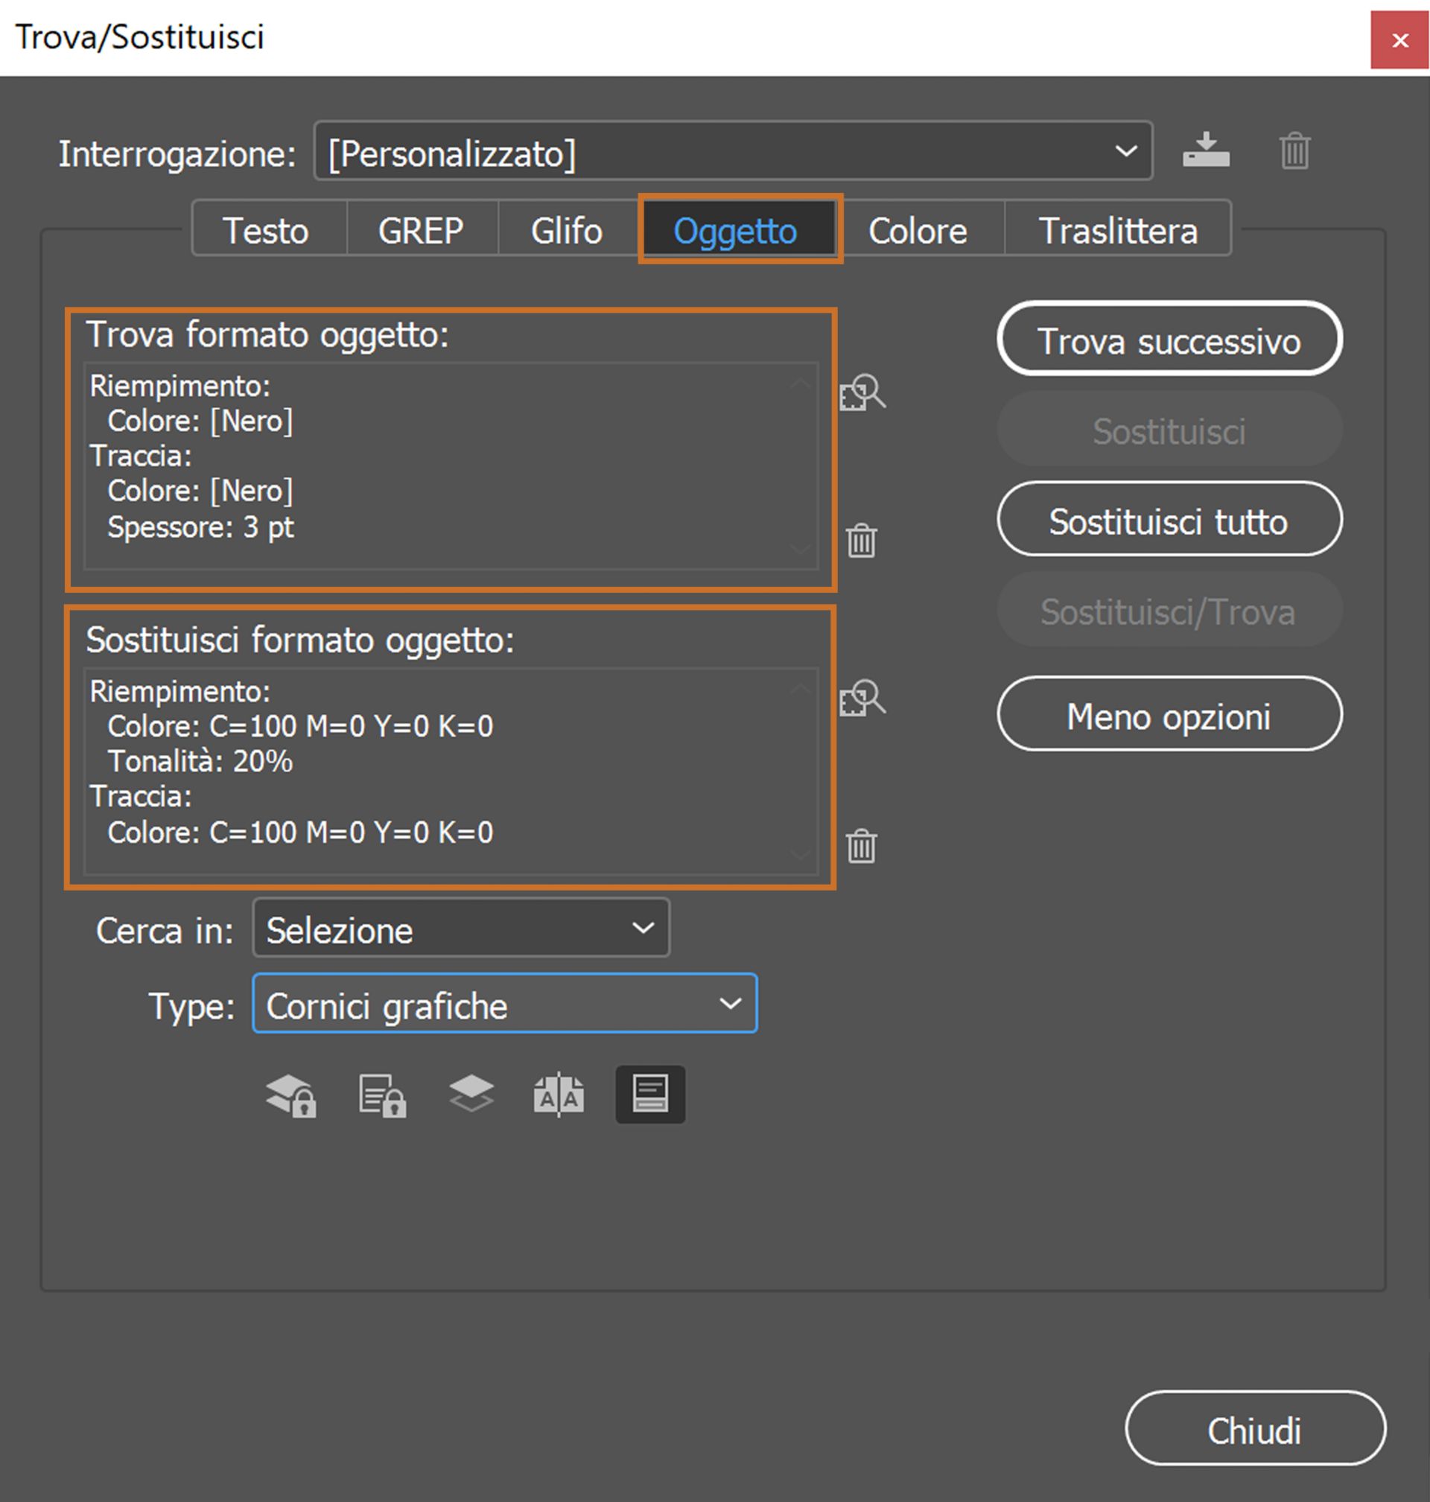This screenshot has width=1430, height=1502.
Task: Switch to the GREP tab
Action: (421, 230)
